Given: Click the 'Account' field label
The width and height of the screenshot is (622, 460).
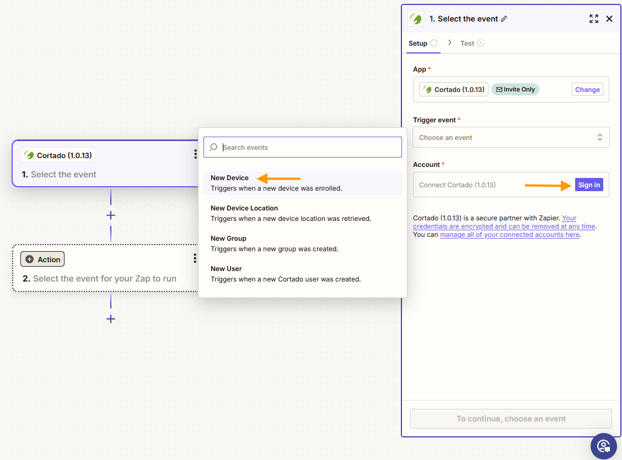Looking at the screenshot, I should (x=426, y=164).
